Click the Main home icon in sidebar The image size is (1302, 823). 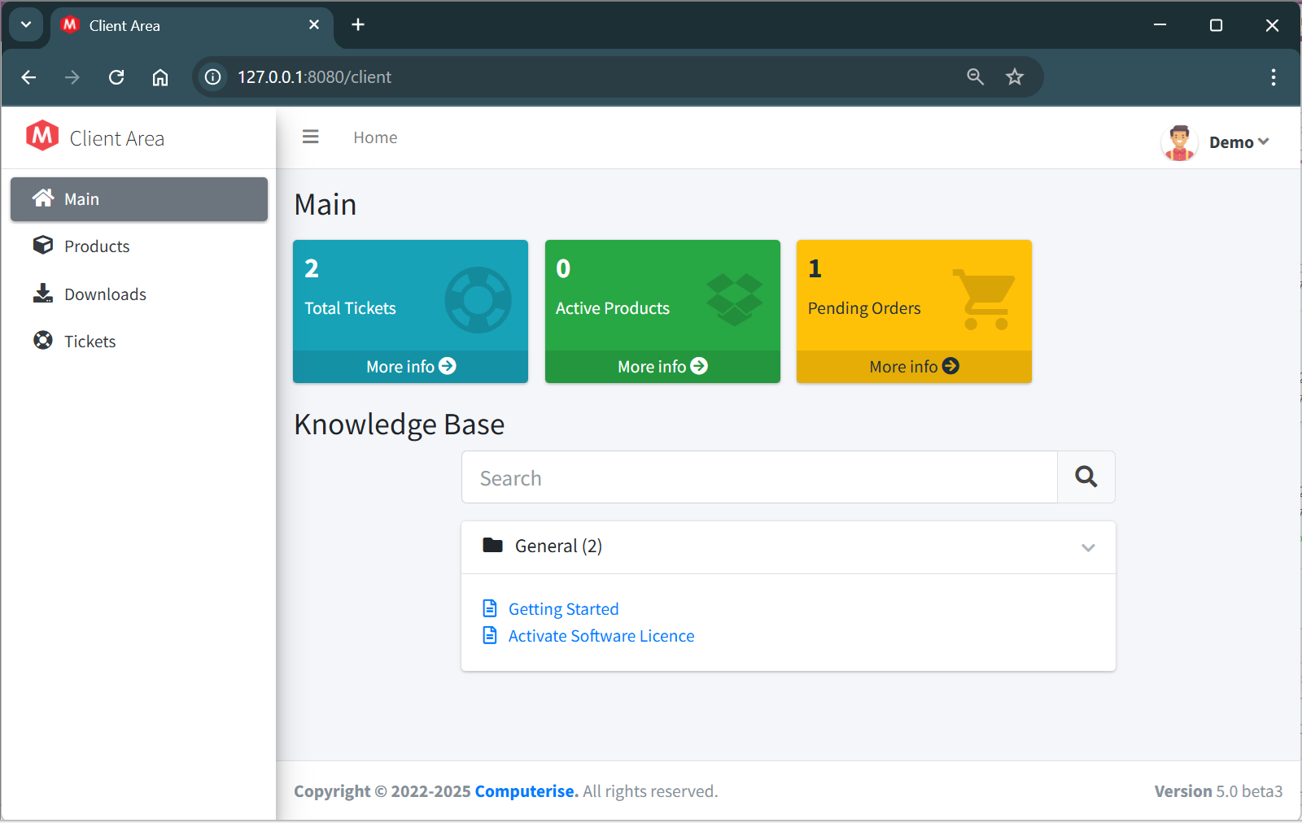pyautogui.click(x=43, y=198)
